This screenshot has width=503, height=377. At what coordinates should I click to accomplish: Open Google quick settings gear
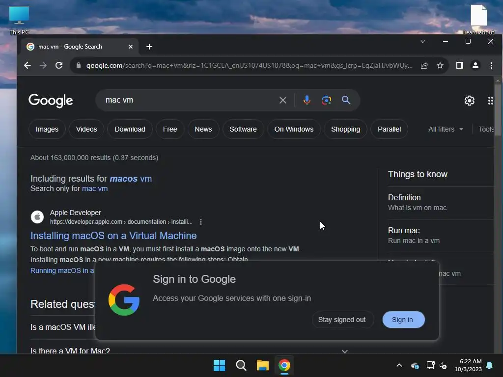(469, 101)
